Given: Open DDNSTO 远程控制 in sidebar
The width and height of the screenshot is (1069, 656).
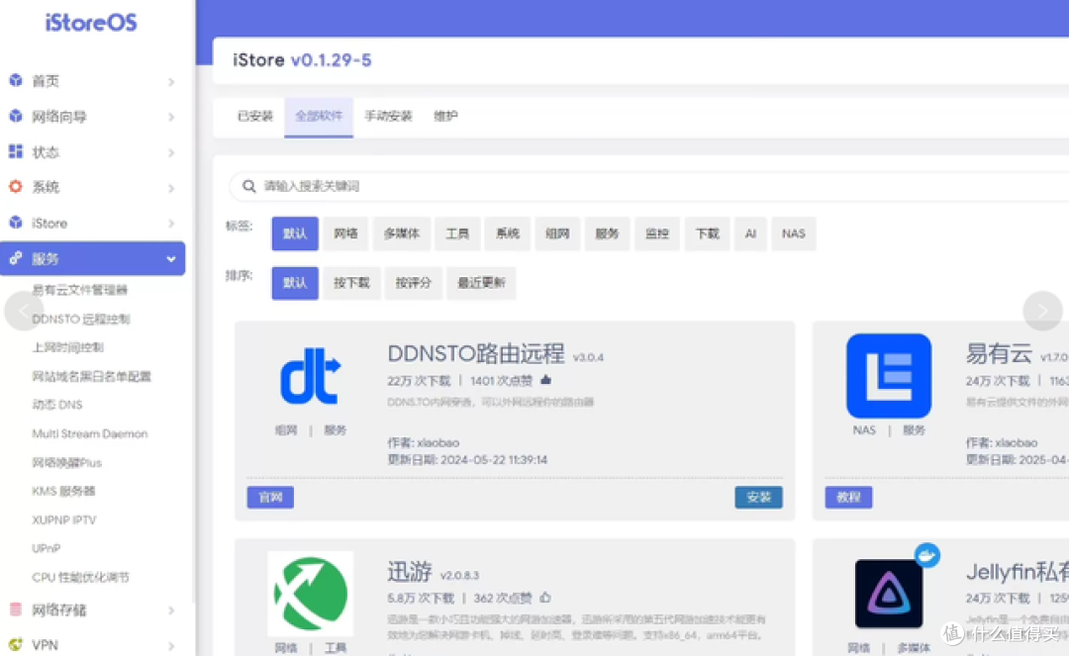Looking at the screenshot, I should click(x=81, y=319).
